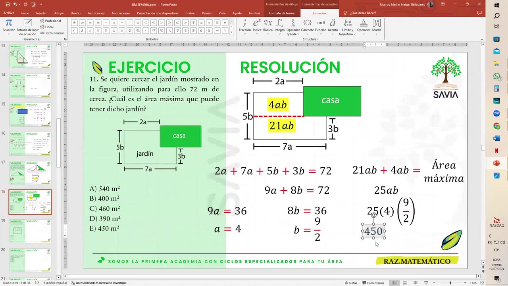
Task: Insert the element-of symbol
Action: (x=201, y=31)
